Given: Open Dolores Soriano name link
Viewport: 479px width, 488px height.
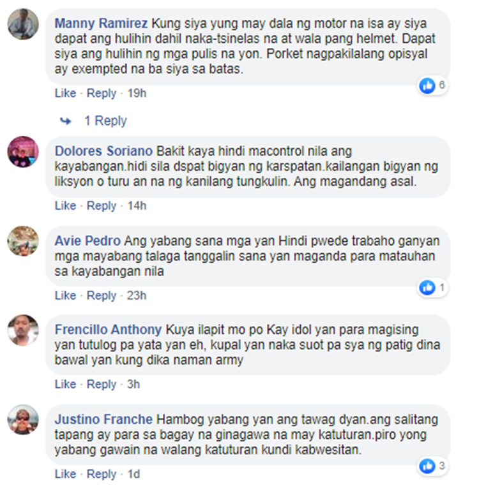Looking at the screenshot, I should [103, 151].
